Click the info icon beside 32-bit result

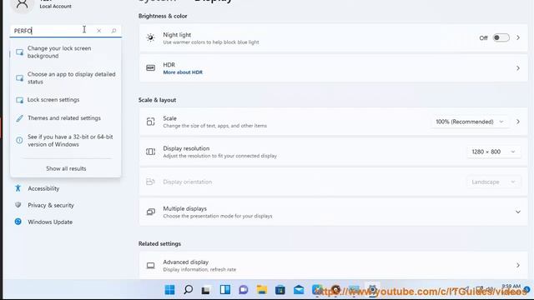pyautogui.click(x=19, y=140)
